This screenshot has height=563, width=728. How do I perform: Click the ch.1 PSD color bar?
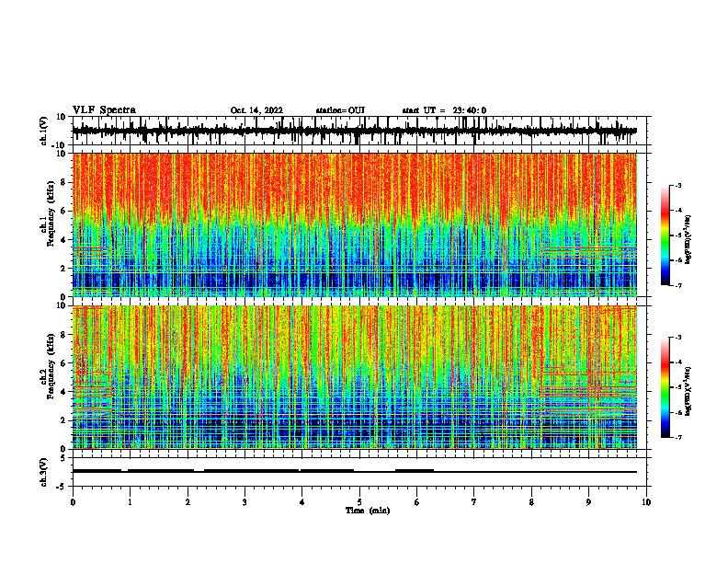point(665,236)
